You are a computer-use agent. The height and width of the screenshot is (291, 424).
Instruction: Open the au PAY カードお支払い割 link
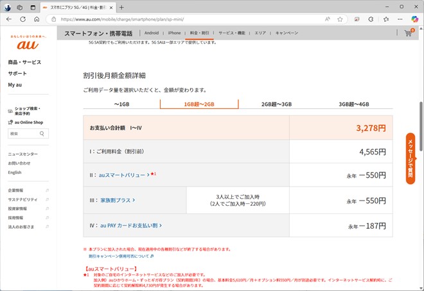131,226
